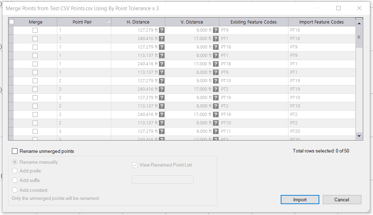
Task: Click the text field below View Renamed Point List
Action: tap(162, 180)
